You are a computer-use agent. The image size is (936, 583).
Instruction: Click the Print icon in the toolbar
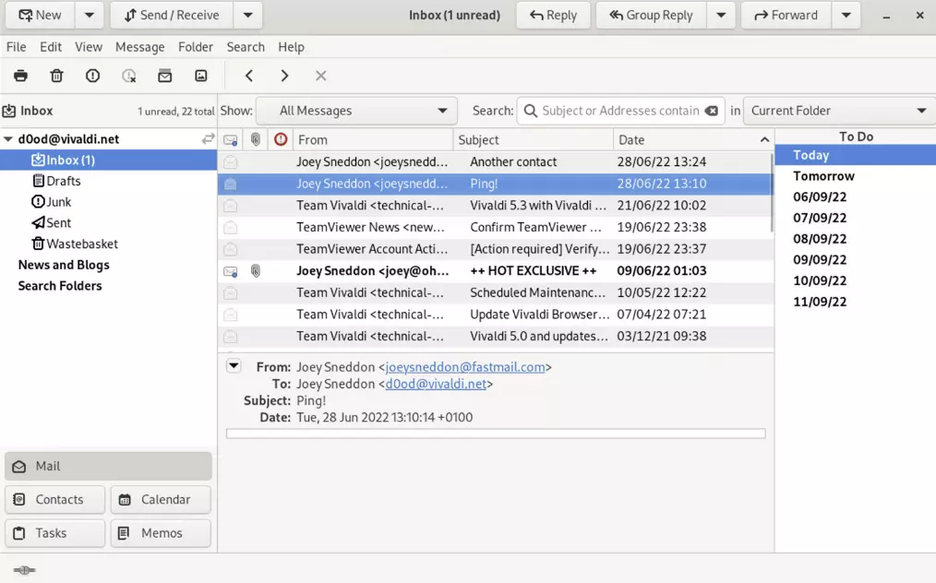[20, 76]
